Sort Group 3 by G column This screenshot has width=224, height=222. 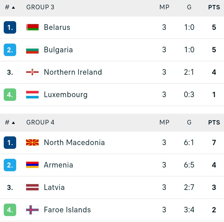coord(189,7)
